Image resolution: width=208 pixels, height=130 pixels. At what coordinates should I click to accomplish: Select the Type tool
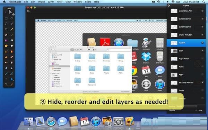(x=6, y=79)
